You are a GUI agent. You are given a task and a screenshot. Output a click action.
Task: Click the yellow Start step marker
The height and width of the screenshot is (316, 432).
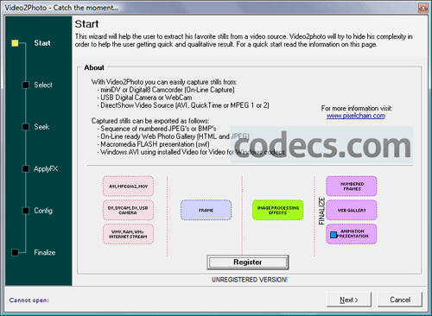pyautogui.click(x=15, y=43)
